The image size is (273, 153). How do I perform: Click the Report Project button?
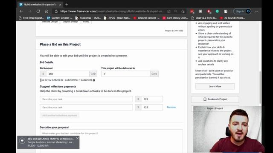215,108
